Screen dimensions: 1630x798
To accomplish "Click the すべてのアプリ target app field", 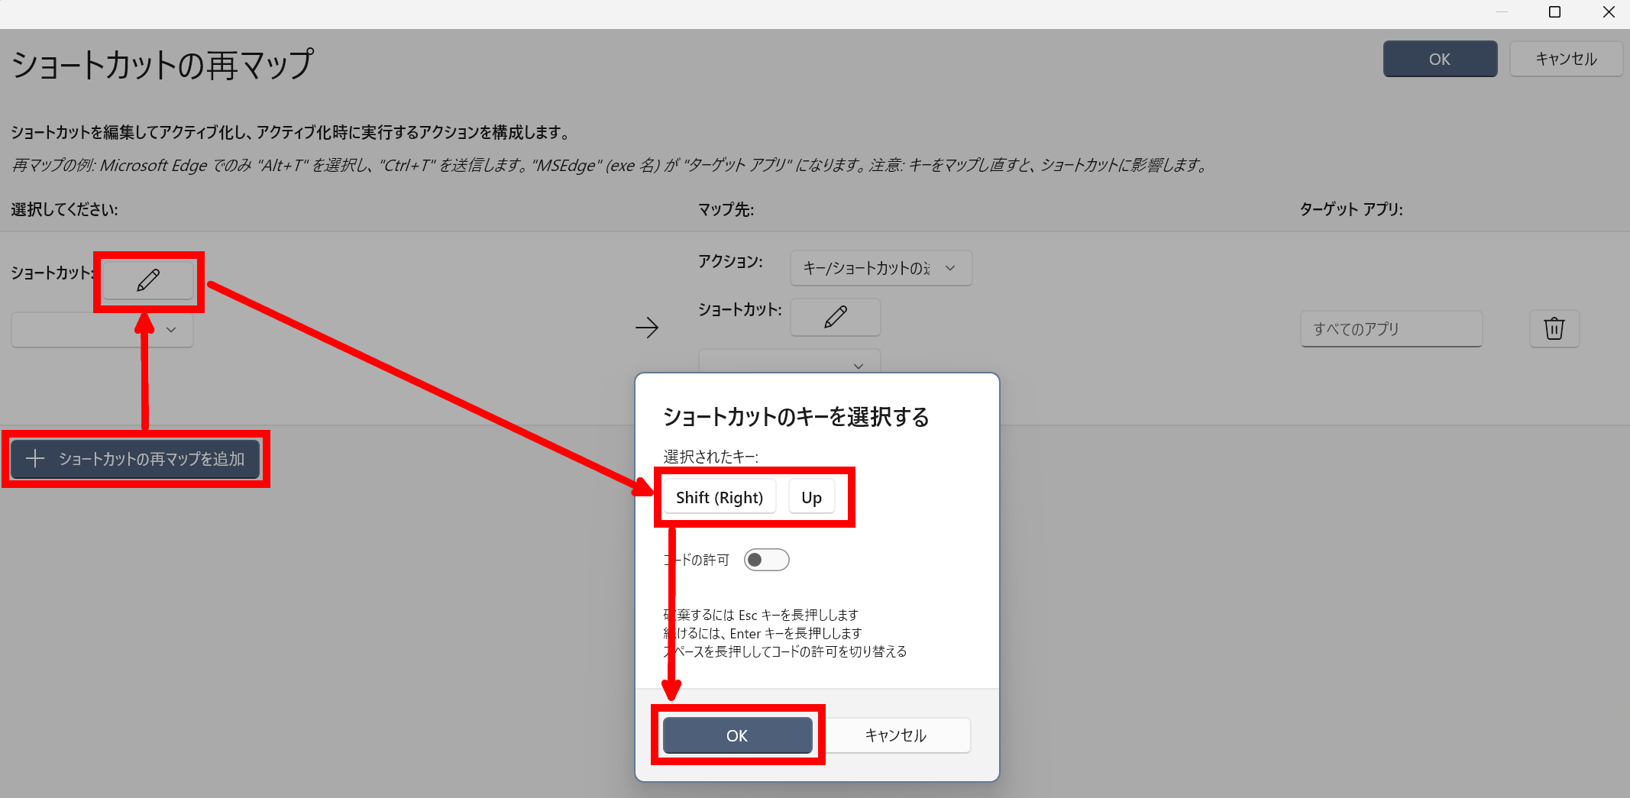I will point(1390,329).
